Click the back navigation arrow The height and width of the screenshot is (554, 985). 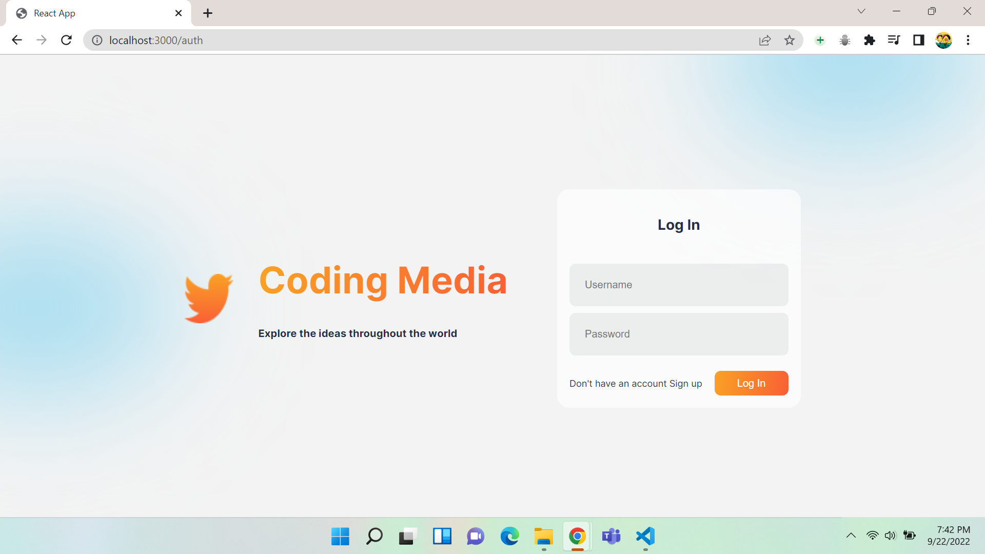pos(17,40)
